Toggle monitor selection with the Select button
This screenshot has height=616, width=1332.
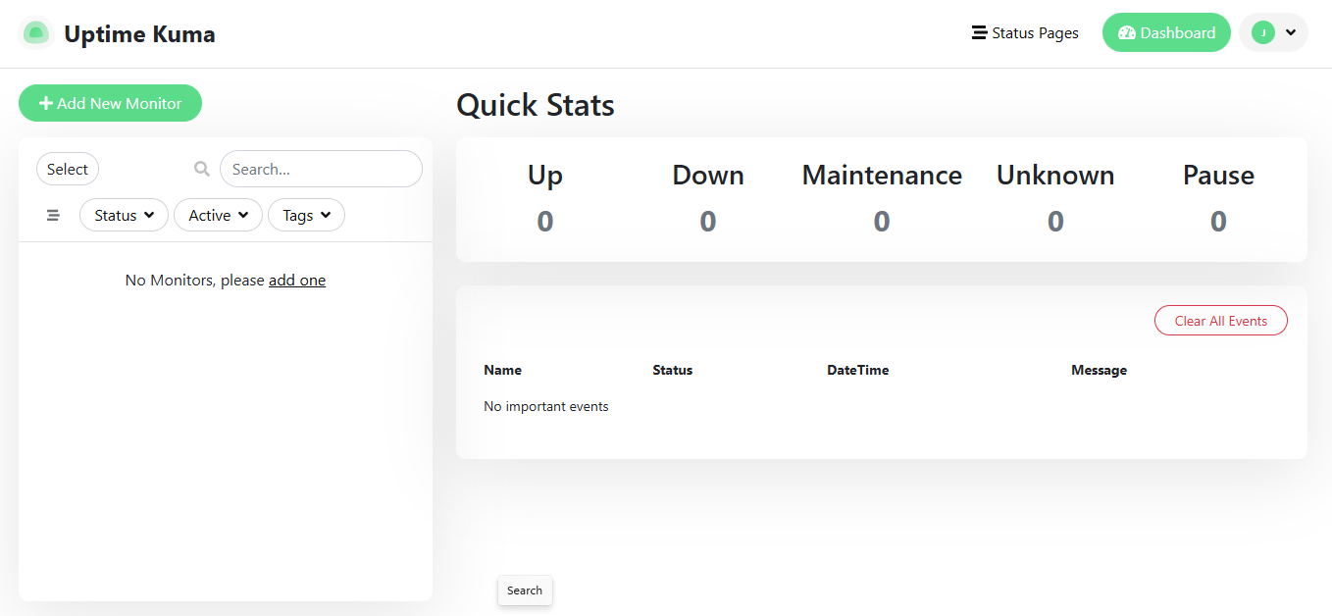[x=67, y=169]
